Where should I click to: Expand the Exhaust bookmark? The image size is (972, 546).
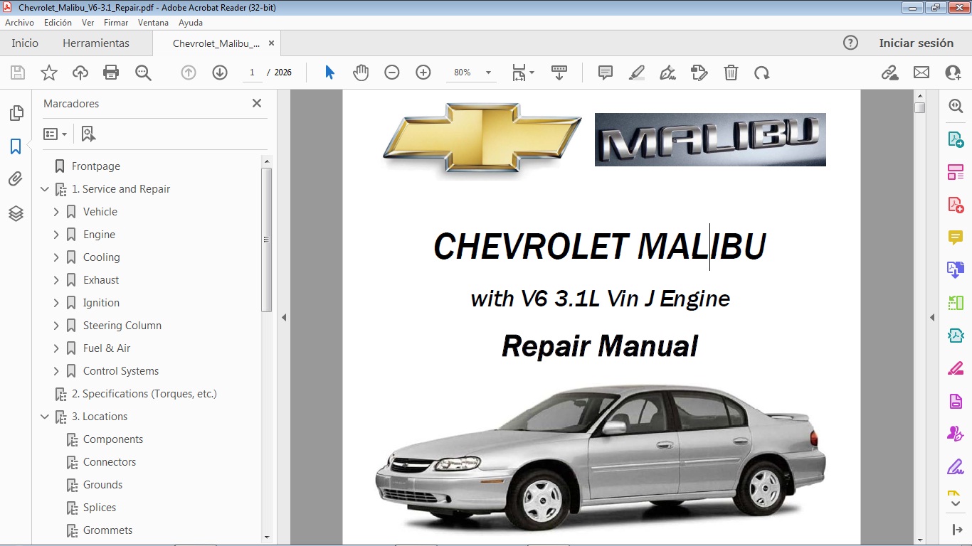click(x=56, y=280)
